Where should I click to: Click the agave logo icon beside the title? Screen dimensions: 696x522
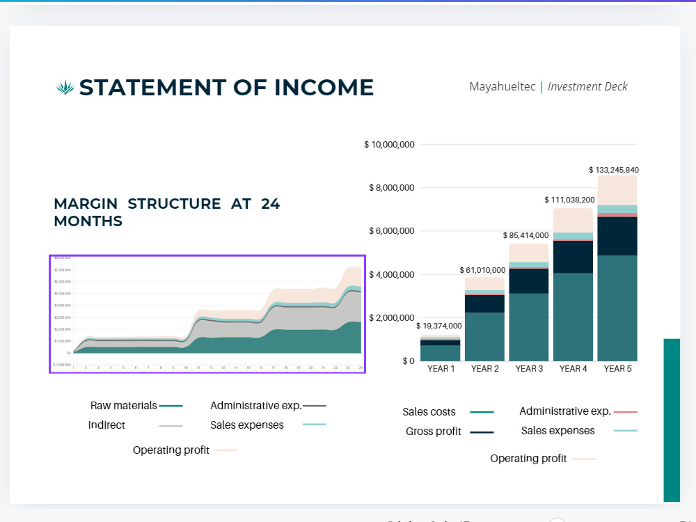coord(65,87)
